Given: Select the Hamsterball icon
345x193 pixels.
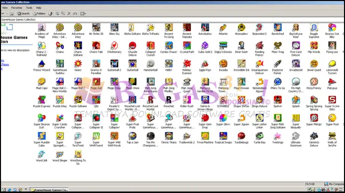Looking at the screenshot, I should (150, 64).
